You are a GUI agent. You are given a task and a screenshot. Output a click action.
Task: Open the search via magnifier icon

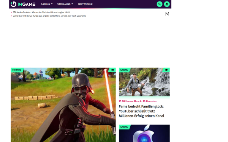pos(159,4)
